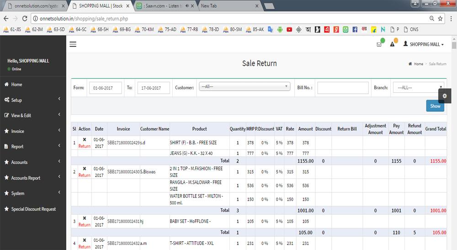Go to Home in the sidebar
The width and height of the screenshot is (457, 250).
[33, 85]
